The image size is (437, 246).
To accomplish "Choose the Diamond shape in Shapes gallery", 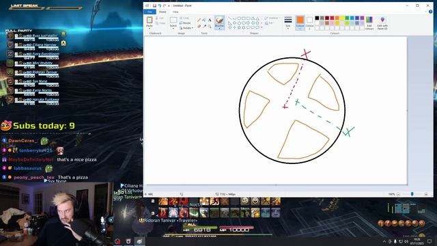I will [235, 23].
